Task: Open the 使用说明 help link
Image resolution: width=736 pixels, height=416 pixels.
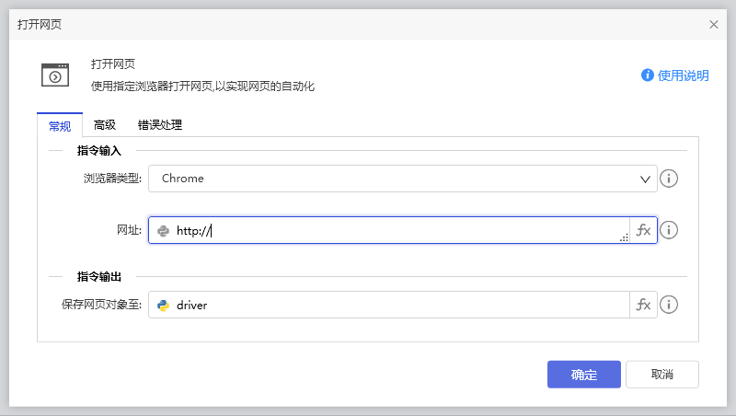Action: pyautogui.click(x=683, y=75)
